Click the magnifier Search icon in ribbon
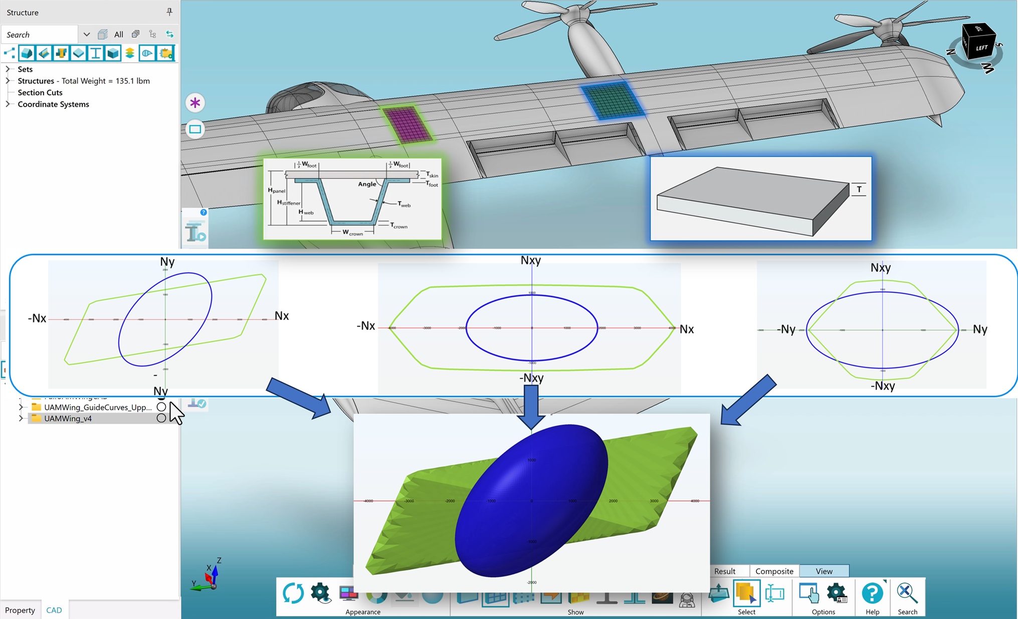1018x619 pixels. point(907,593)
